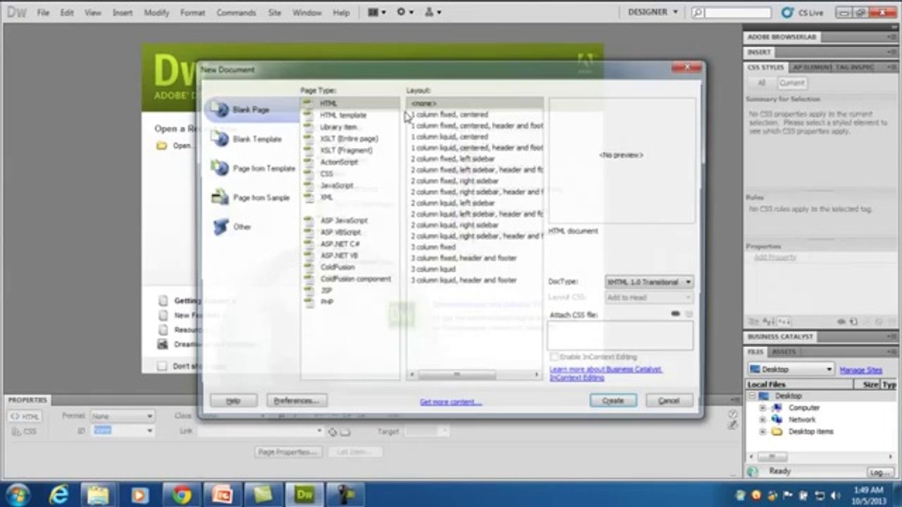This screenshot has width=902, height=507.
Task: Open the Layout CSS dropdown
Action: [649, 297]
